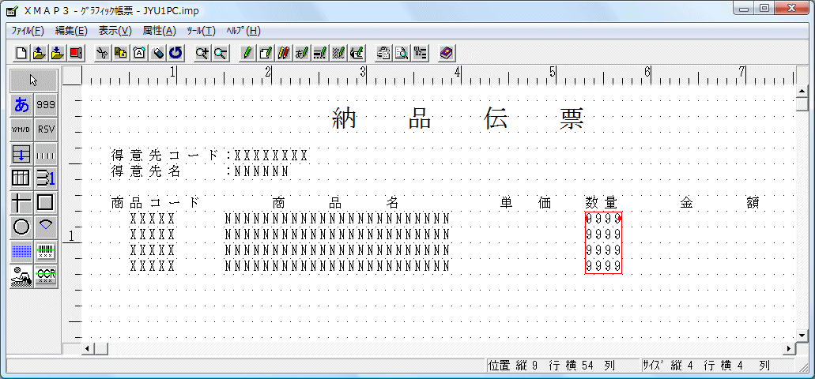The height and width of the screenshot is (379, 815).
Task: Select the Mount Fuji picture image tool
Action: pos(22,276)
